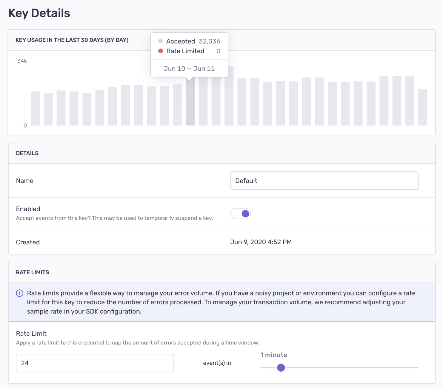Click the Key Details page heading

coord(39,13)
